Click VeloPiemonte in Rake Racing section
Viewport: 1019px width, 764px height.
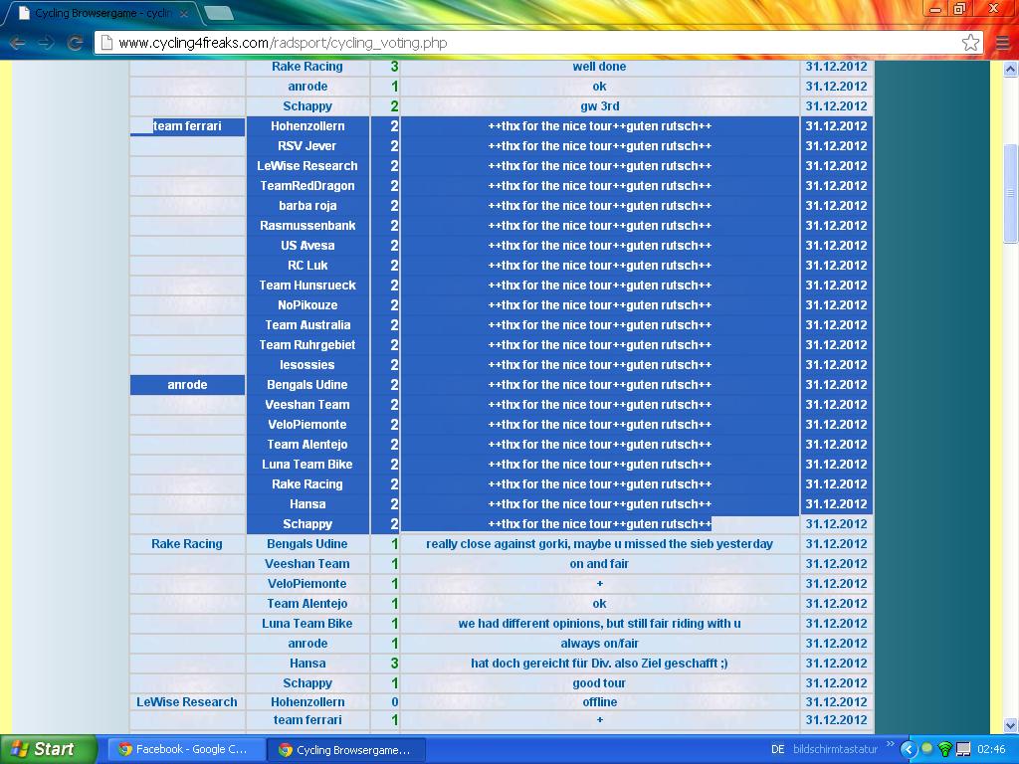pos(307,583)
